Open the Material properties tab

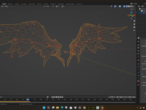click(x=138, y=81)
